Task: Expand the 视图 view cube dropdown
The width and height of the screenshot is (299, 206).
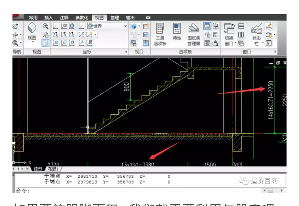Action: click(x=32, y=42)
